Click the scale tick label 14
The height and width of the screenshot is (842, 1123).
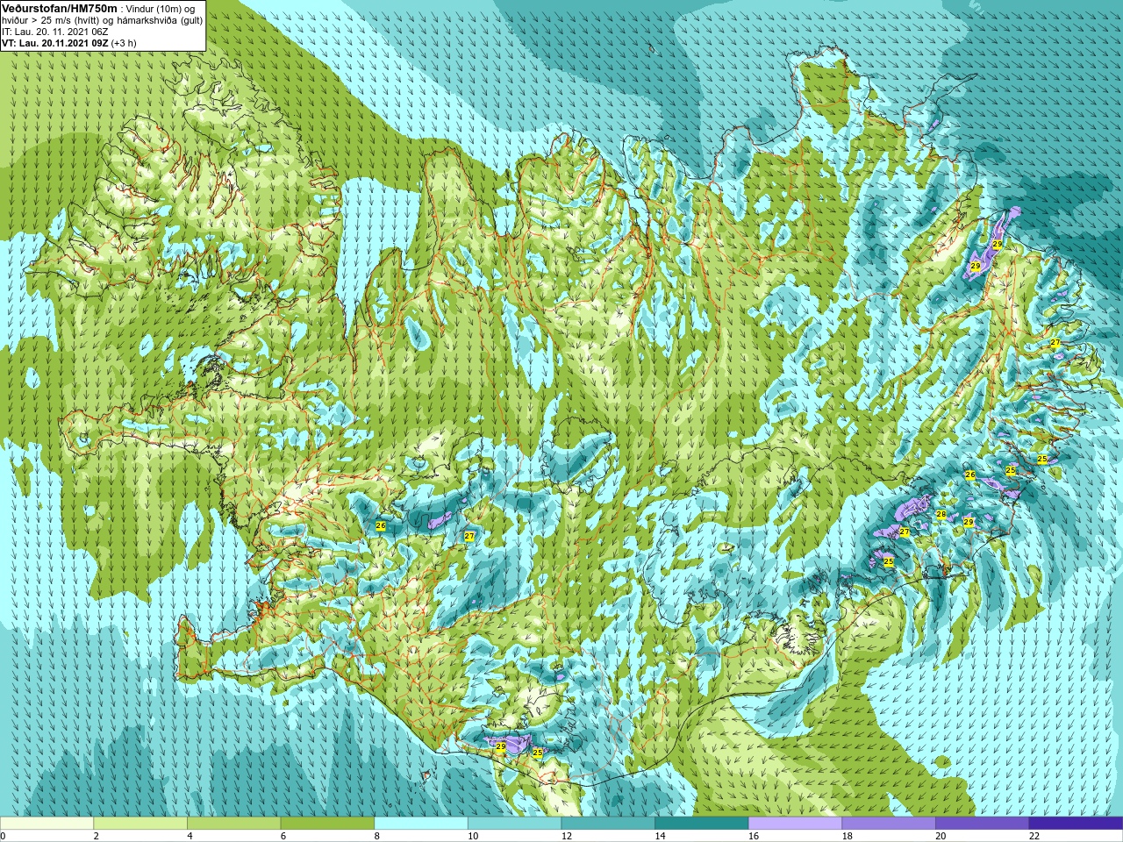pos(660,836)
